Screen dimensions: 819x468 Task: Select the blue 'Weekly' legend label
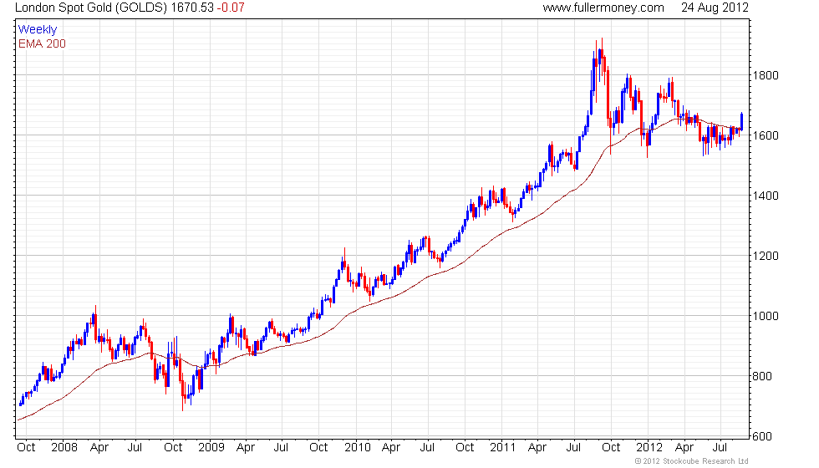[x=38, y=30]
